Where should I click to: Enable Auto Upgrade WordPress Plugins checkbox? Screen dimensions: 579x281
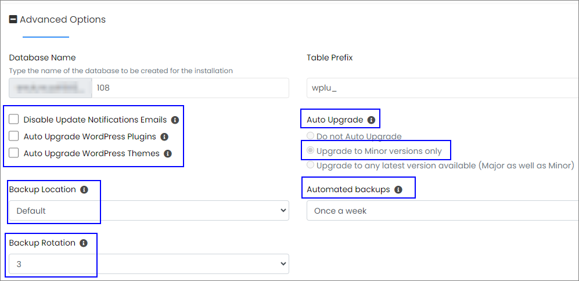pos(14,136)
